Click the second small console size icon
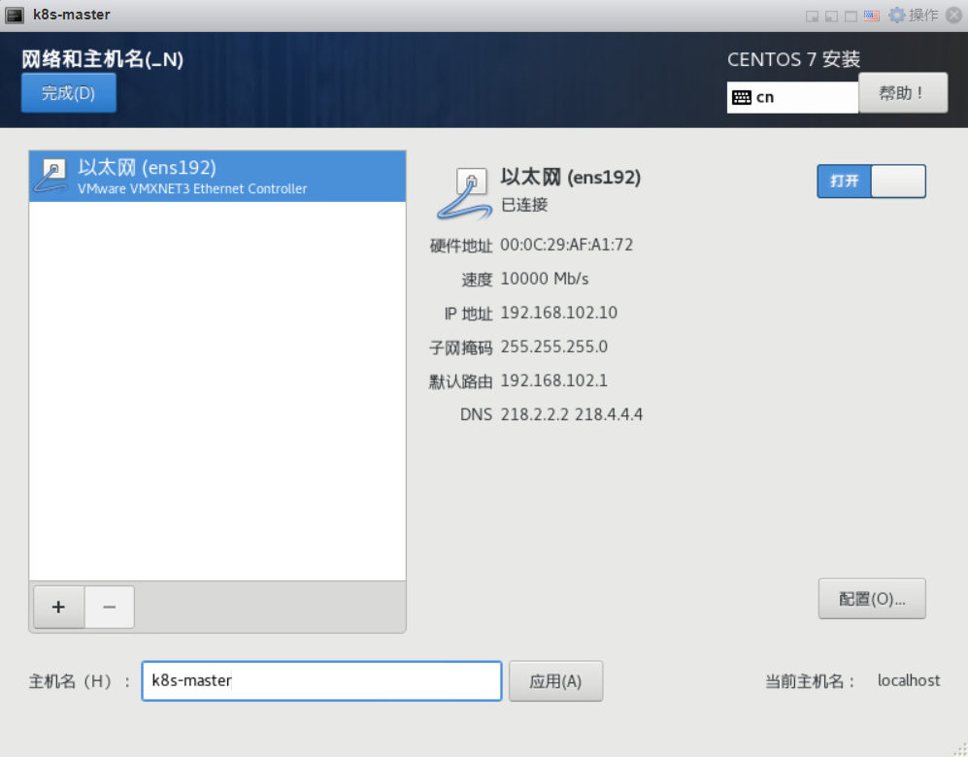This screenshot has width=968, height=757. [x=831, y=16]
